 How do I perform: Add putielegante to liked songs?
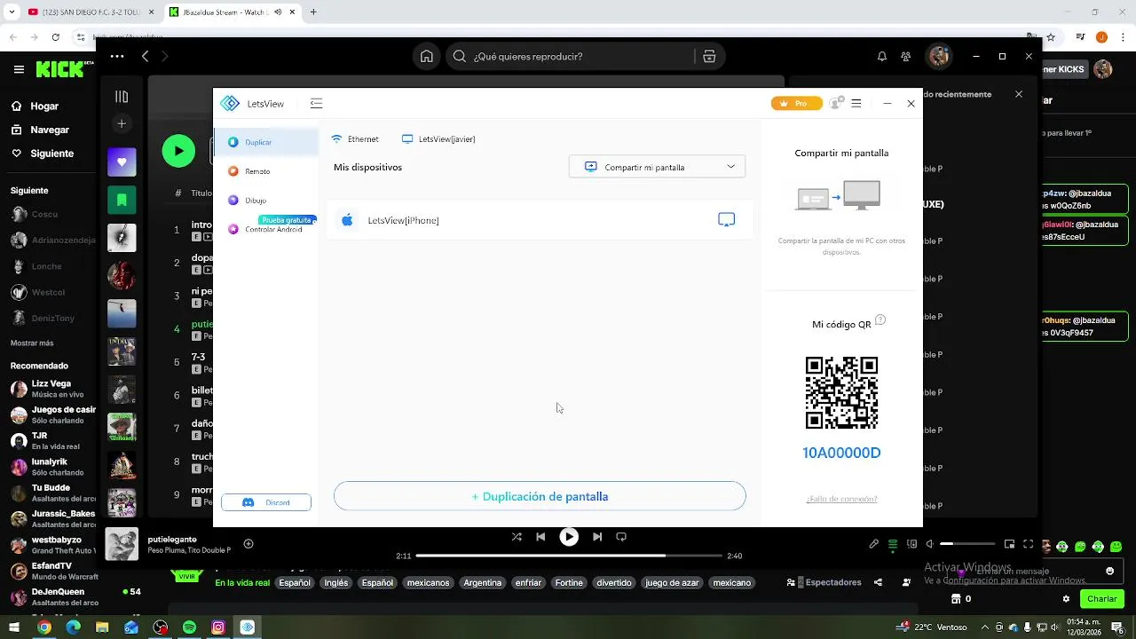coord(248,544)
